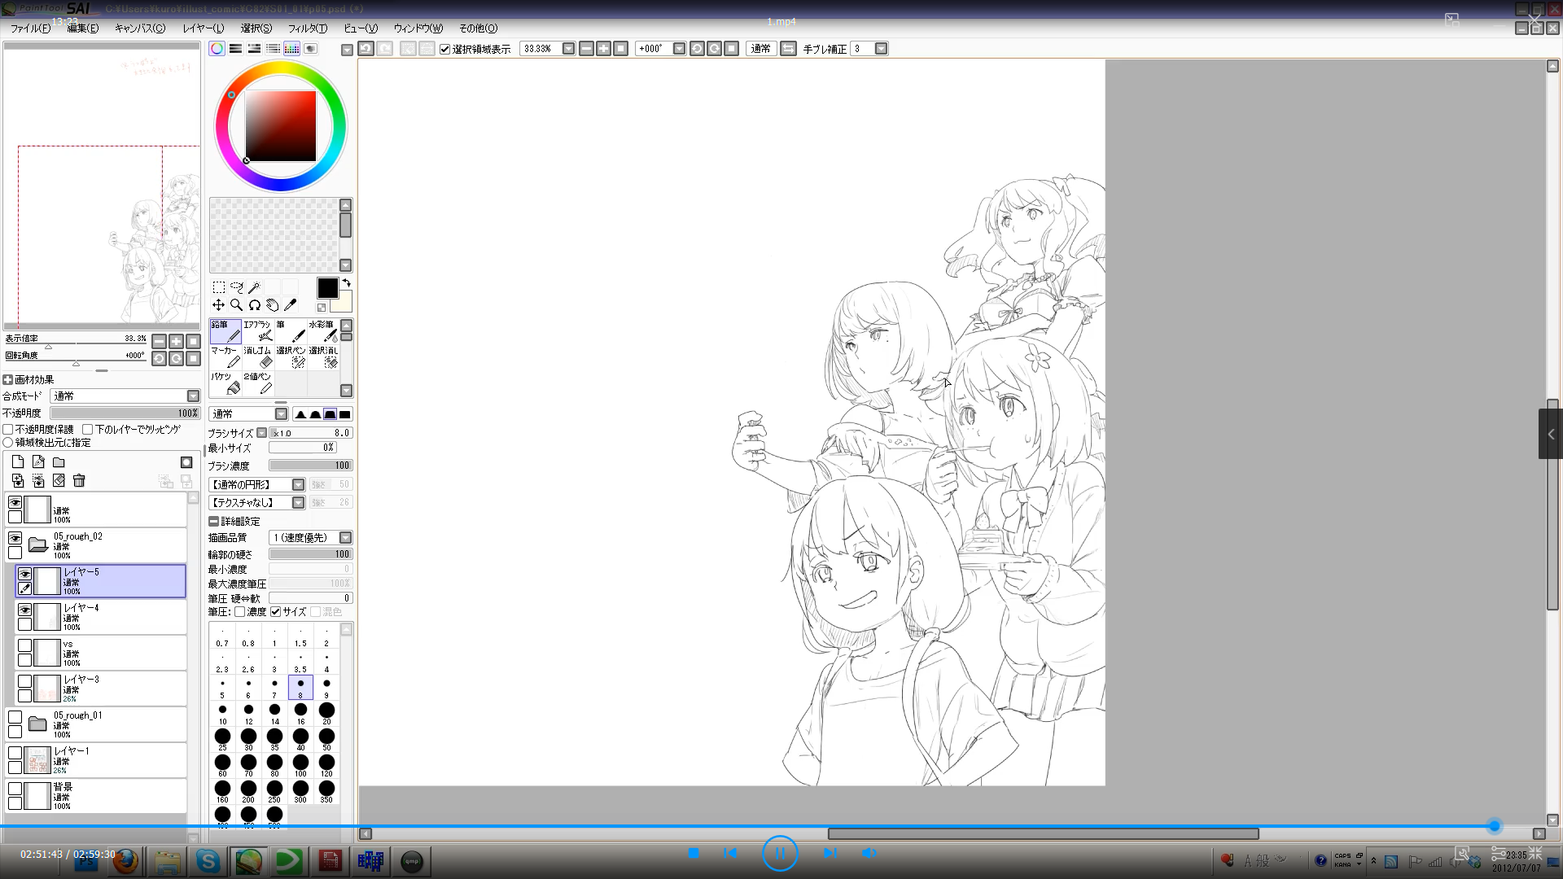Uncheck pressure サイズ checkbox
The height and width of the screenshot is (879, 1563).
coord(276,612)
